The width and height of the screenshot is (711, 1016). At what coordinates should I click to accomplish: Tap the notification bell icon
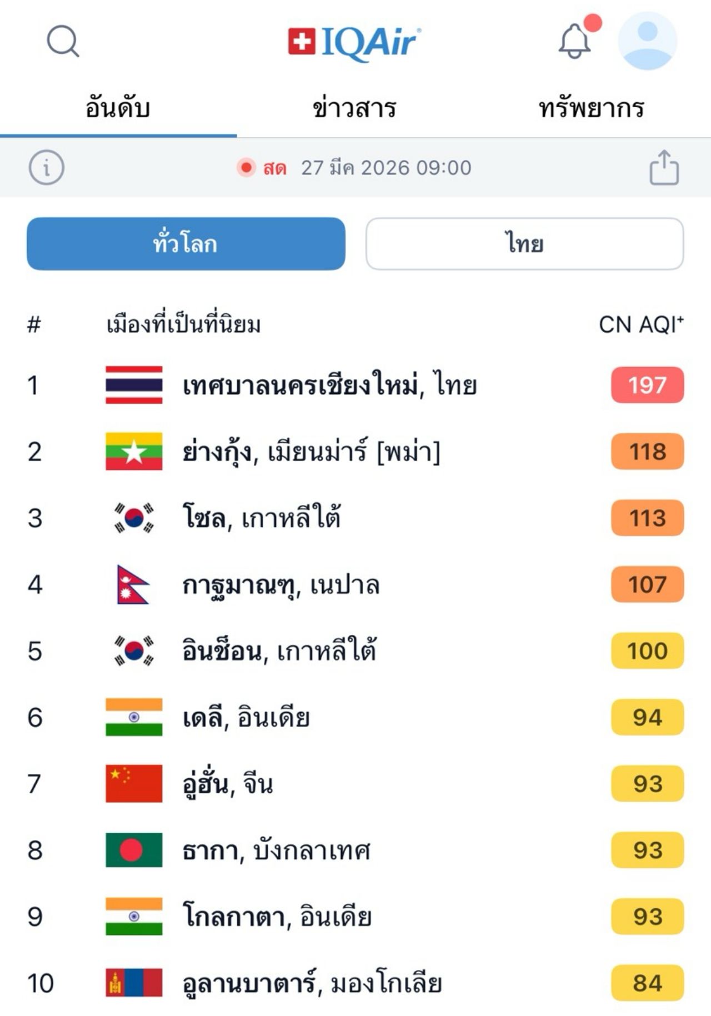tap(574, 41)
